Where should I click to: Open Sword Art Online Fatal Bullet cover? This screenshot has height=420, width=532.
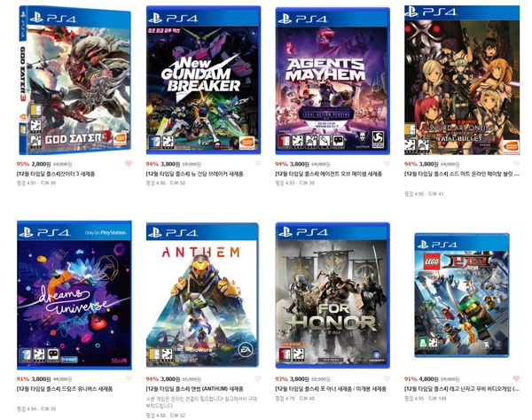tap(462, 81)
